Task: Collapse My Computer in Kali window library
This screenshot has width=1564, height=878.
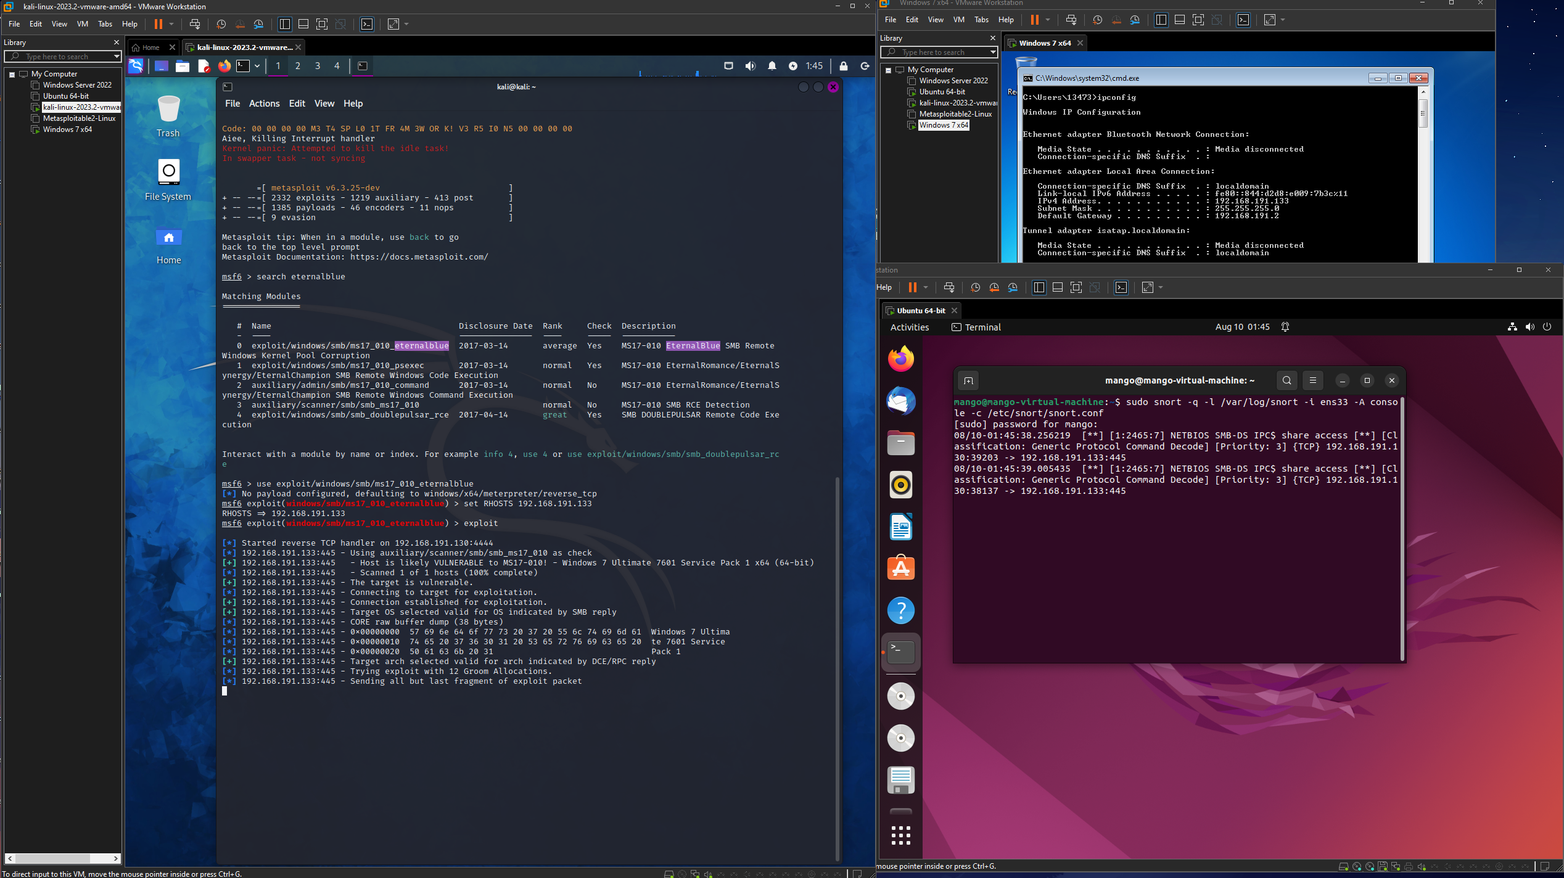Action: 12,74
